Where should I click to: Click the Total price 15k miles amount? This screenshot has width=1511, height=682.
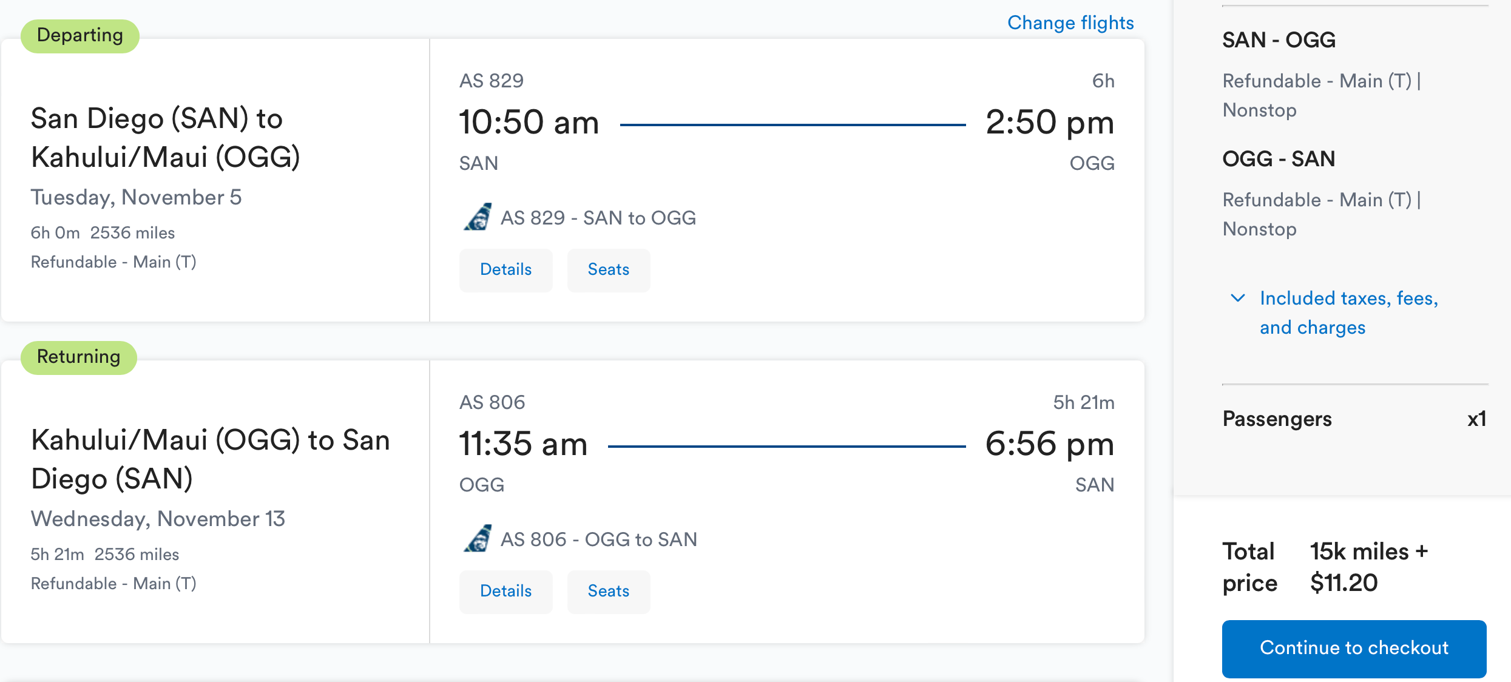[1368, 567]
